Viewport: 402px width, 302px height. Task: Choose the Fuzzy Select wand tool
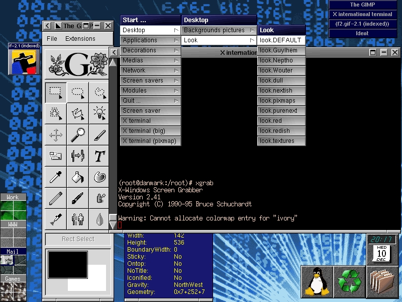[x=55, y=113]
